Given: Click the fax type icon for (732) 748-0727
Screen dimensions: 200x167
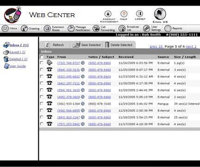Looking at the screenshot, I should pyautogui.click(x=49, y=63).
